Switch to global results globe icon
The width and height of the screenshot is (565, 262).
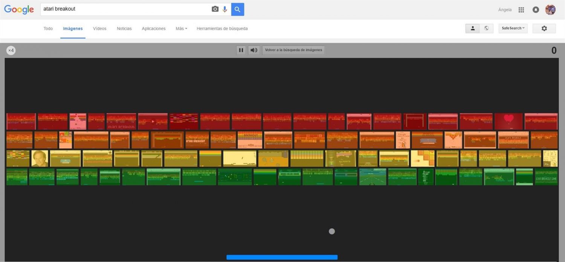pyautogui.click(x=486, y=28)
